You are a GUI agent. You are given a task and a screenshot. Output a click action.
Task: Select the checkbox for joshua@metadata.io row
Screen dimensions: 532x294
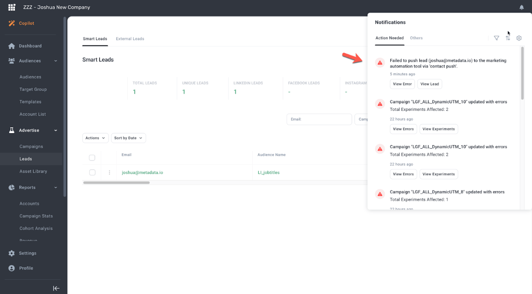pyautogui.click(x=92, y=172)
